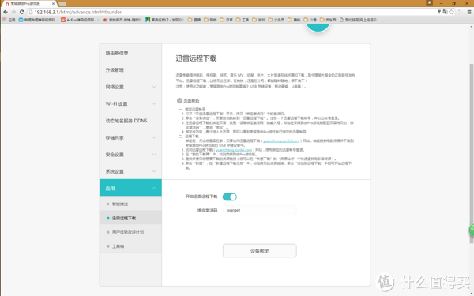474x296 pixels.
Task: Collapse the 应用 section chevron
Action: pos(154,188)
